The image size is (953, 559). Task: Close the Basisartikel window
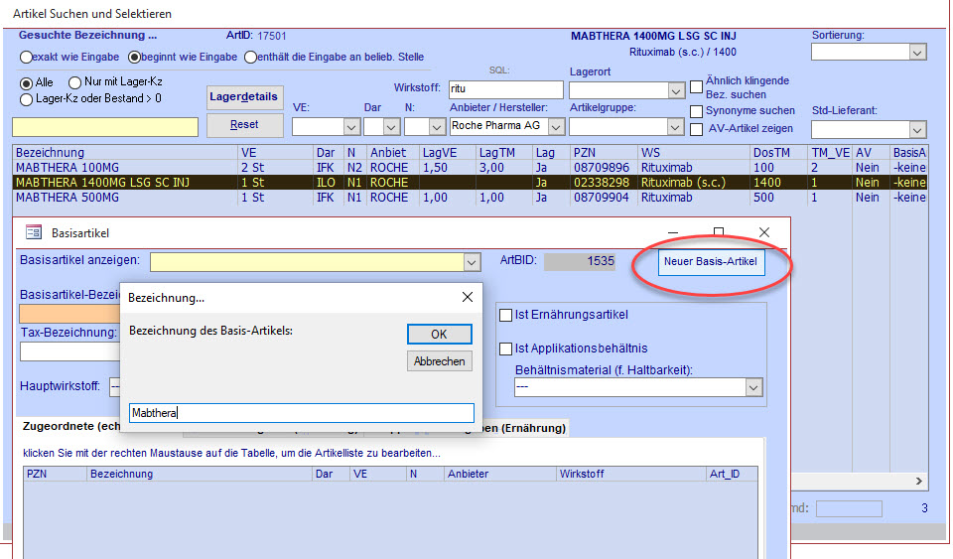(x=764, y=232)
